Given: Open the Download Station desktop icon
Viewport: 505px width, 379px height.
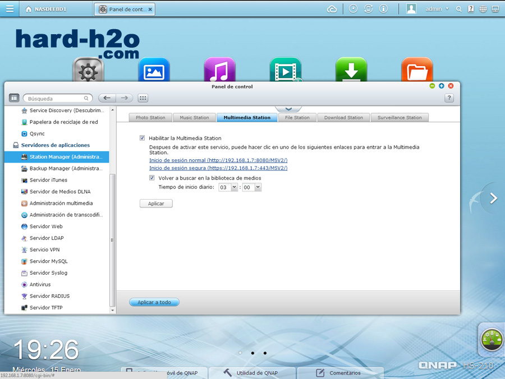Looking at the screenshot, I should (x=351, y=70).
